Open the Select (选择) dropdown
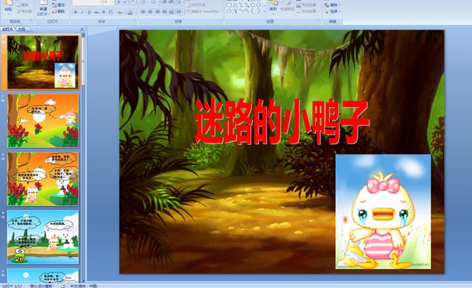This screenshot has height=288, width=472. [332, 11]
